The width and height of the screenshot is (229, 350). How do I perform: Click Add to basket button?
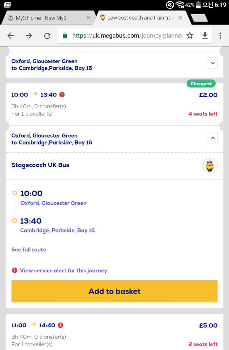(114, 291)
